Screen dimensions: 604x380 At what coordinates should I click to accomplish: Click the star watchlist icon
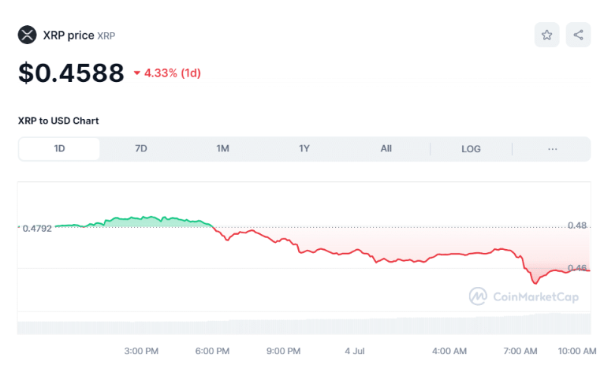pos(546,35)
